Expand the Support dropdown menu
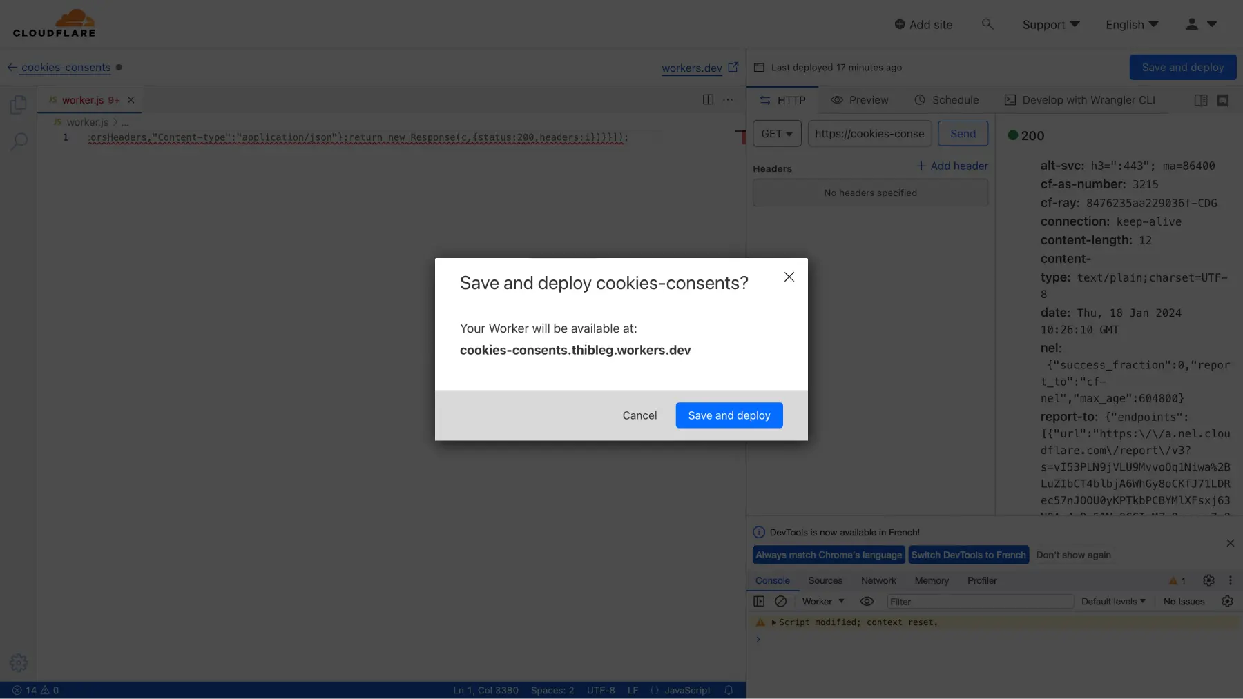 (1051, 25)
